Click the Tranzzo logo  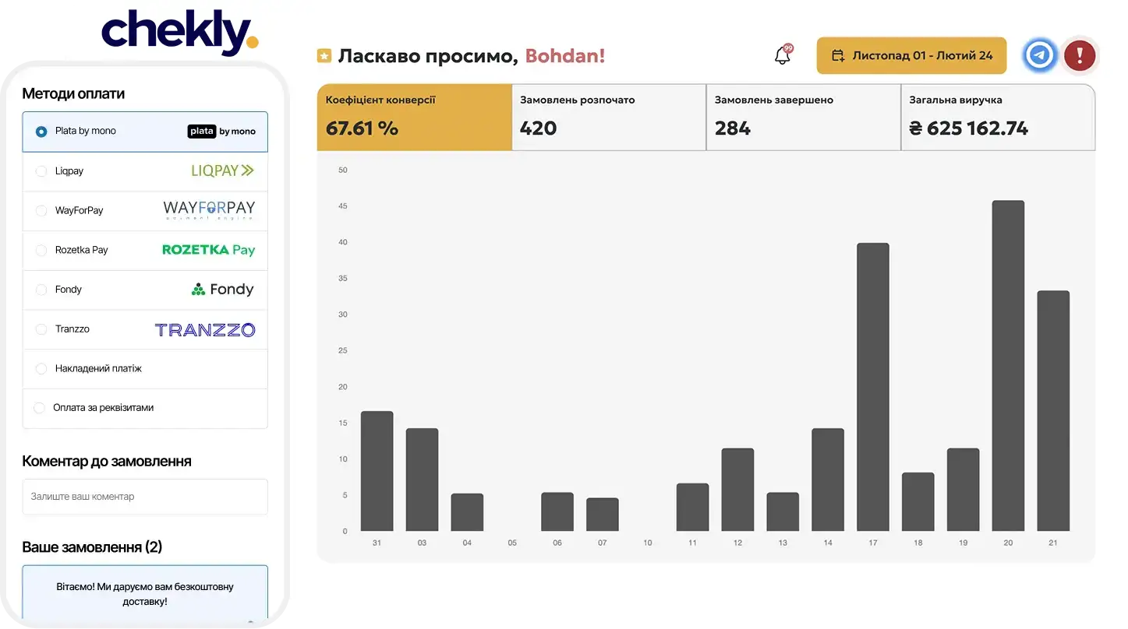tap(205, 330)
